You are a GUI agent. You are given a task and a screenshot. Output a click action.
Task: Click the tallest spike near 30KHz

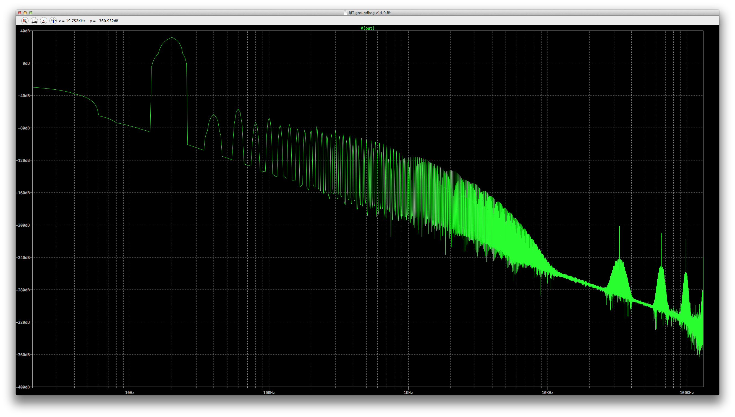pyautogui.click(x=619, y=227)
